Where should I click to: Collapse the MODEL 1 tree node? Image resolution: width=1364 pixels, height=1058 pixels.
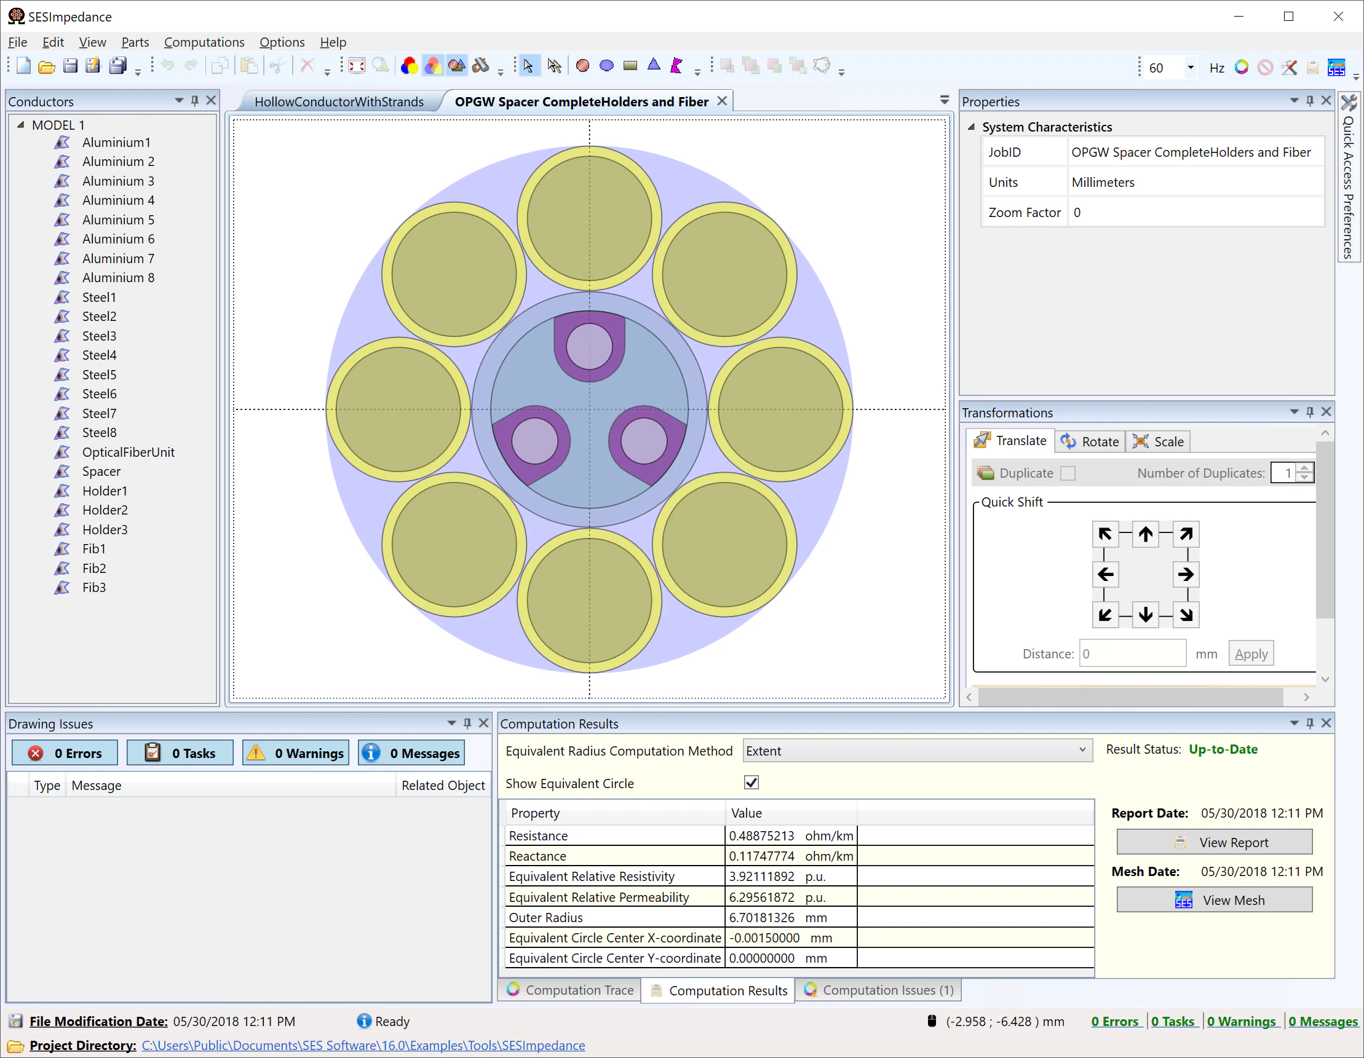point(21,125)
